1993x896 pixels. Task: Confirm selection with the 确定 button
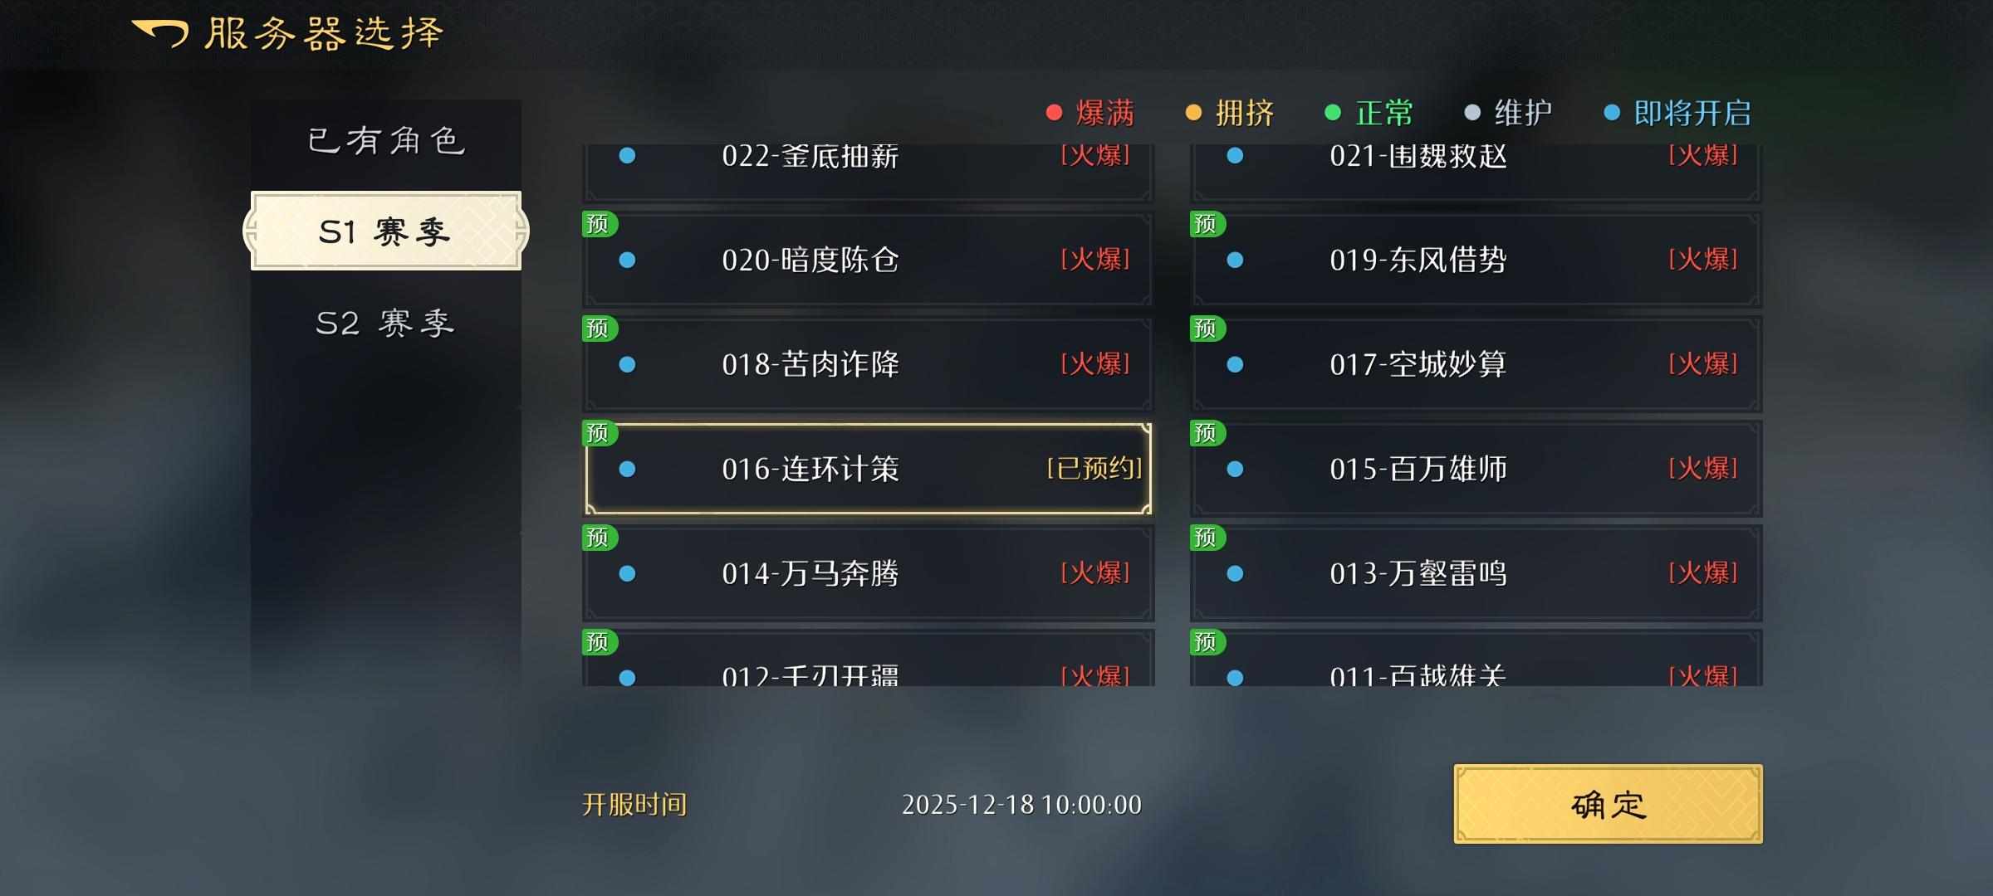click(1608, 804)
